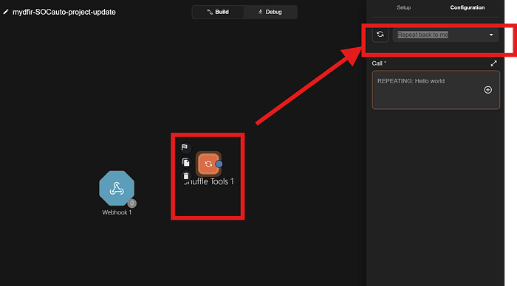Switch to Debug mode
This screenshot has height=286, width=517.
point(270,12)
